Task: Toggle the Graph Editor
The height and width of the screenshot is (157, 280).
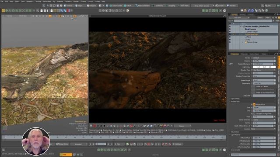Action: point(63,144)
